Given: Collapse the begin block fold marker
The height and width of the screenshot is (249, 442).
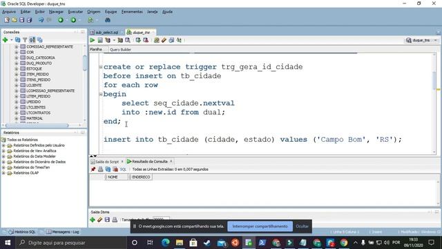Looking at the screenshot, I should (101, 94).
